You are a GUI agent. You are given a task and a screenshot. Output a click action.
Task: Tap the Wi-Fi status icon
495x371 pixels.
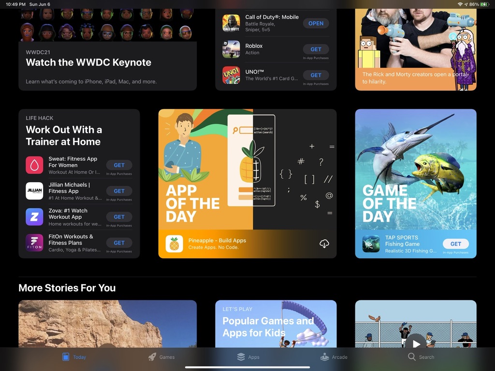click(460, 4)
